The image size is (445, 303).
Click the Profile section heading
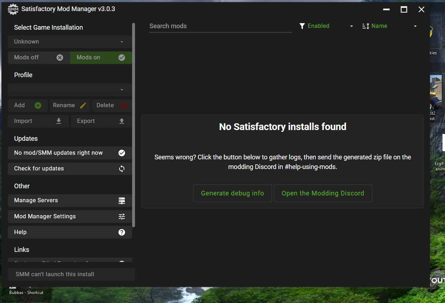pos(23,75)
